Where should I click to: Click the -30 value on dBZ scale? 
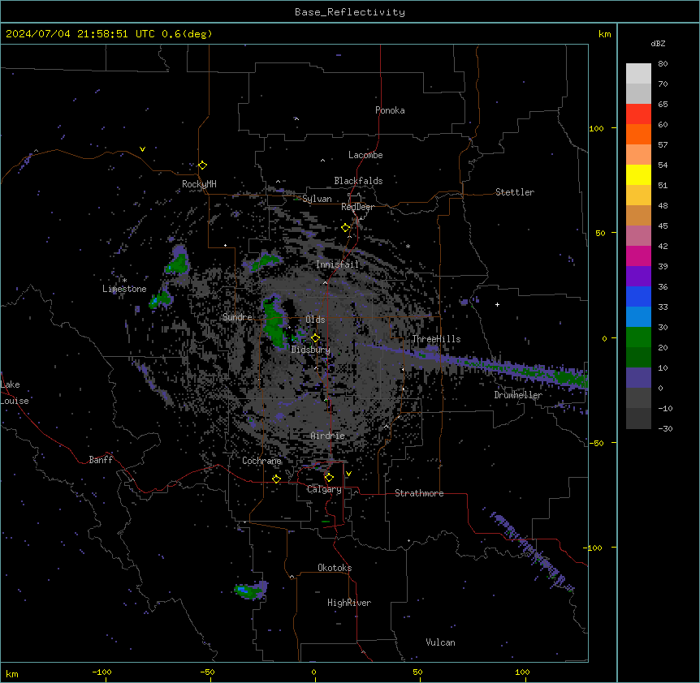pyautogui.click(x=665, y=428)
